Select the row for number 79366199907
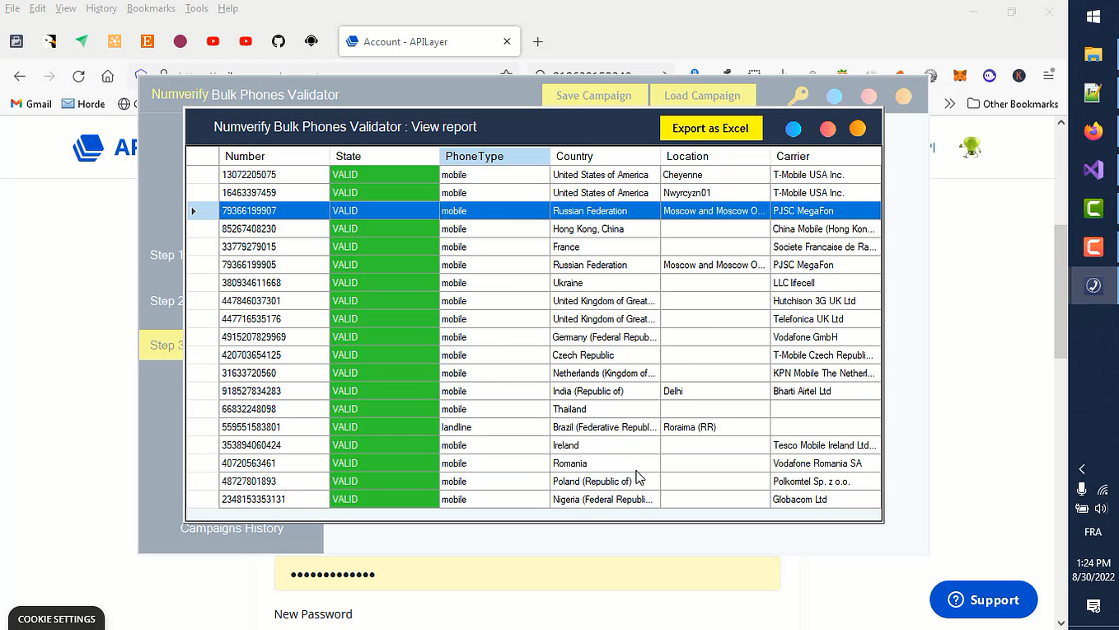The image size is (1119, 630). [274, 210]
